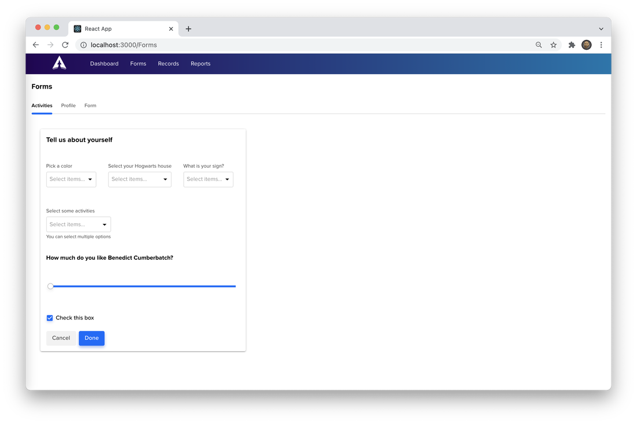Click the 'Forms' page title
Image resolution: width=637 pixels, height=424 pixels.
[42, 86]
